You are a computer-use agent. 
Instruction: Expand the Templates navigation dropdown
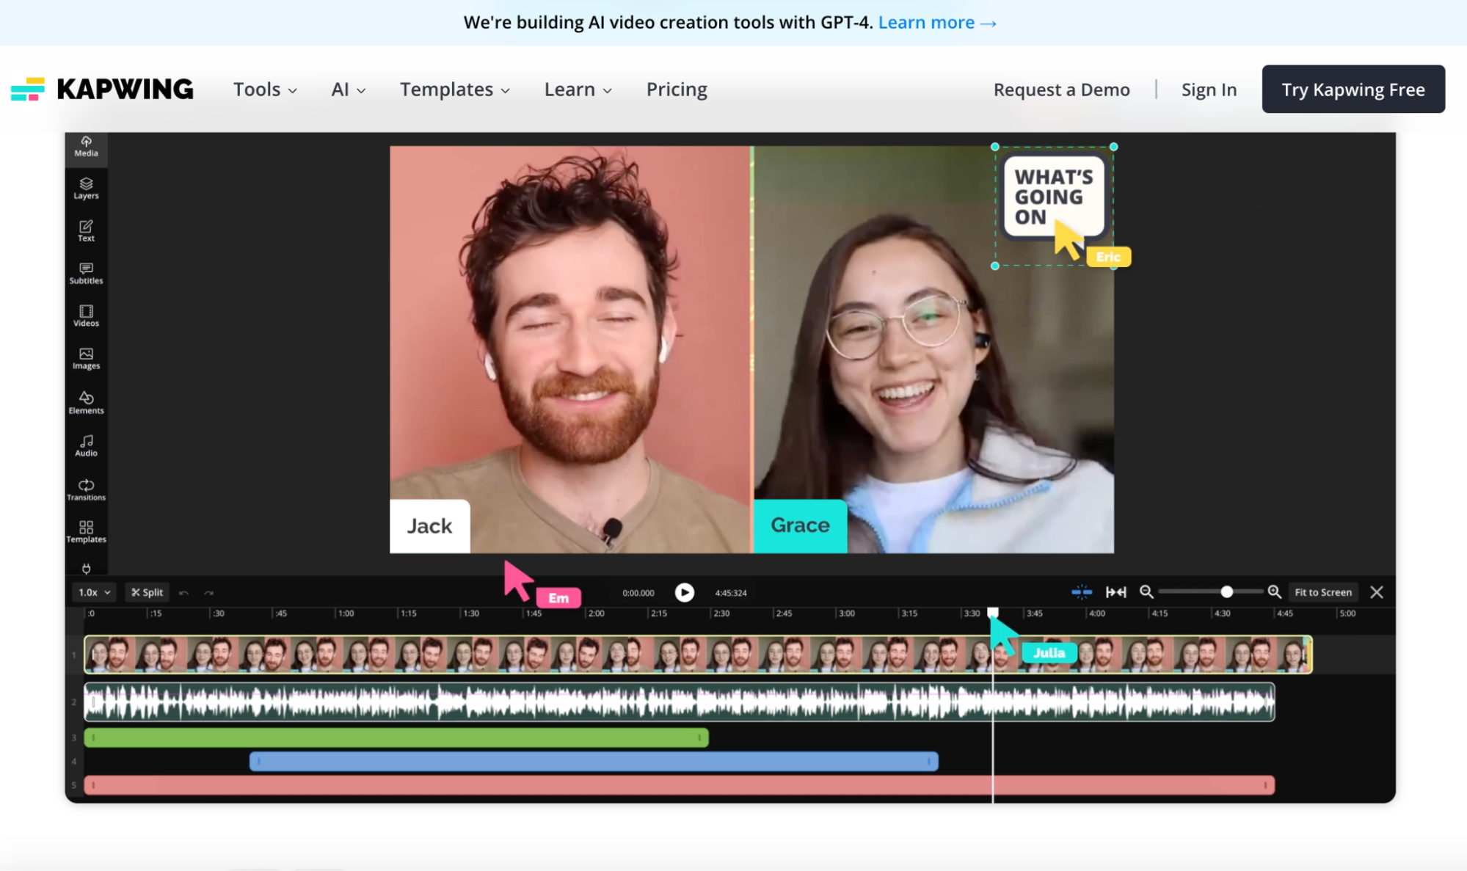(x=454, y=90)
